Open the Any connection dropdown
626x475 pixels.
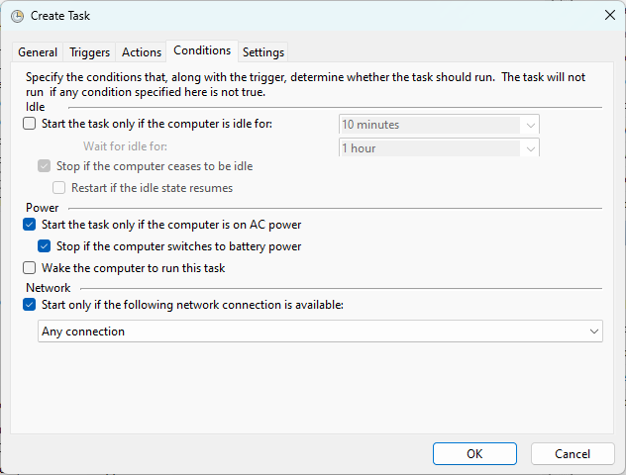click(320, 332)
